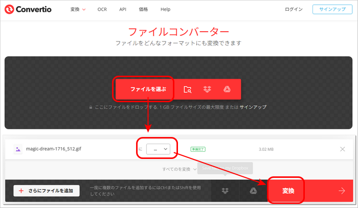Go to the API page
The height and width of the screenshot is (208, 358).
click(123, 9)
